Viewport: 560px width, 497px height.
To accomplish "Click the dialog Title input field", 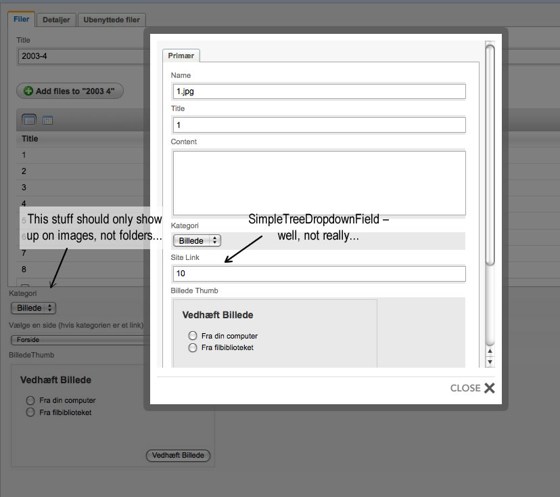I will coord(319,125).
